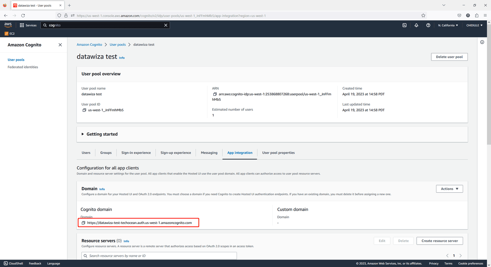The width and height of the screenshot is (491, 267).
Task: Open tracking protection shield
Action: [x=59, y=15]
